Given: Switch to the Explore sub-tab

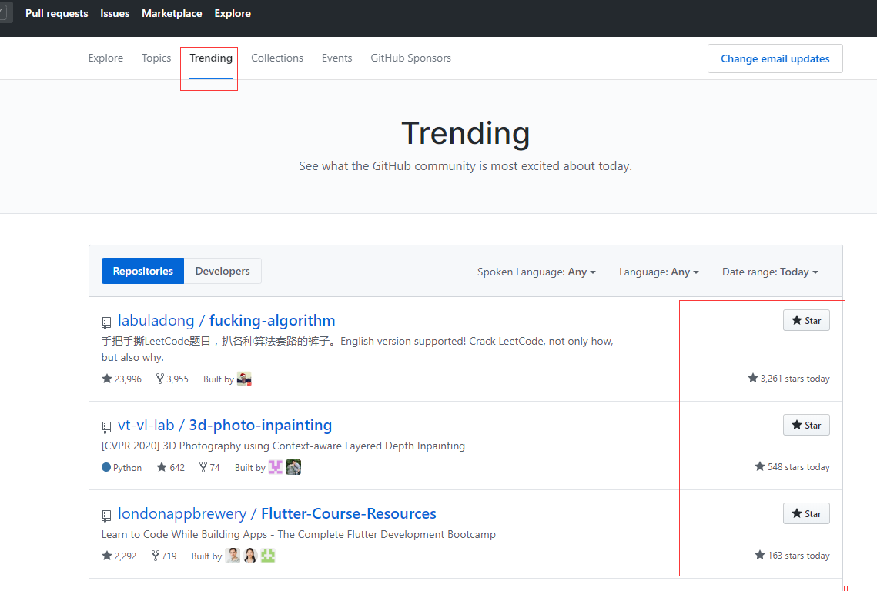Looking at the screenshot, I should [105, 58].
